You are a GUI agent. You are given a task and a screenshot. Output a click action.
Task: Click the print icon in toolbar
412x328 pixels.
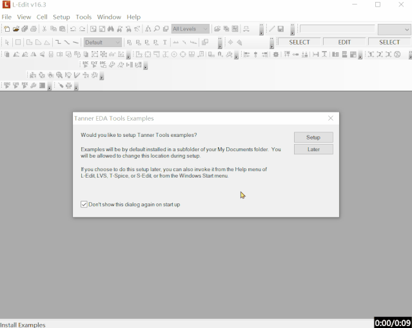(x=34, y=29)
